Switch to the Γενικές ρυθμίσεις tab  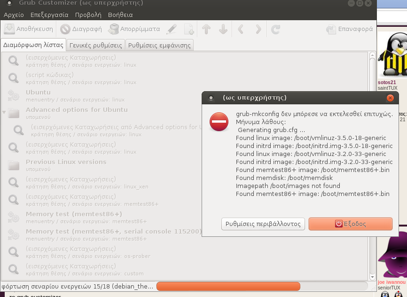[95, 46]
